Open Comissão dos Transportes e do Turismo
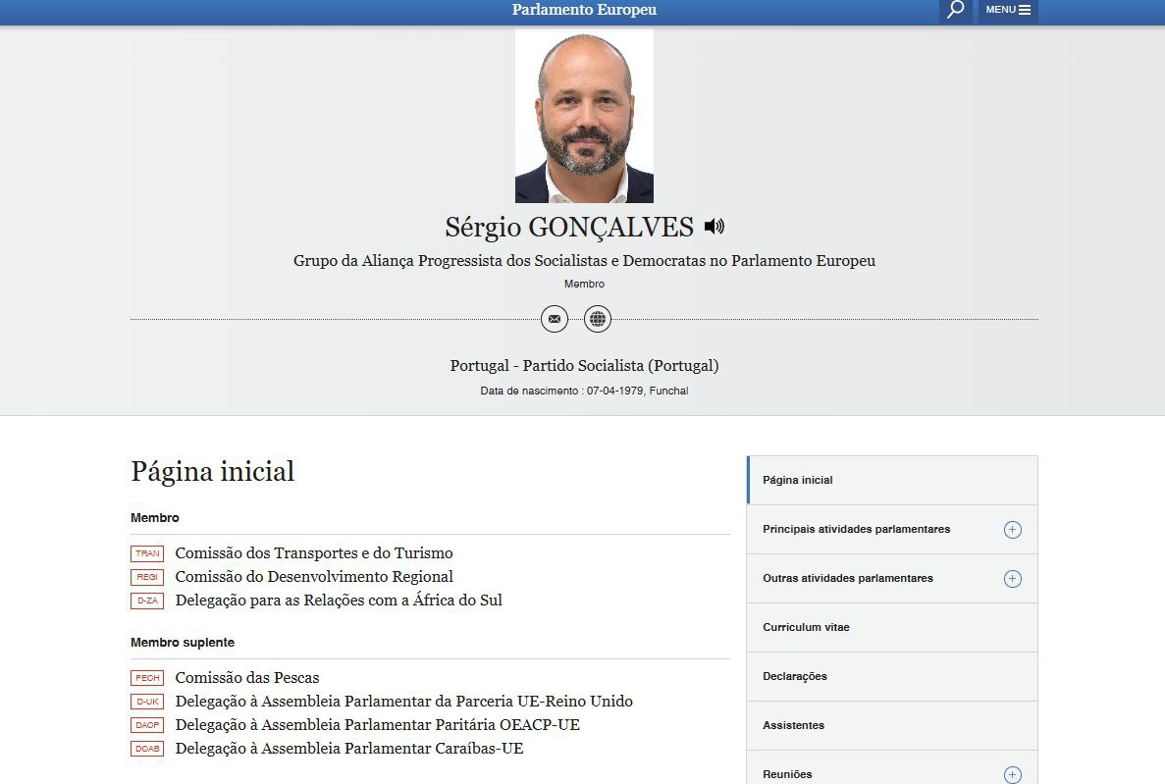 click(x=314, y=553)
